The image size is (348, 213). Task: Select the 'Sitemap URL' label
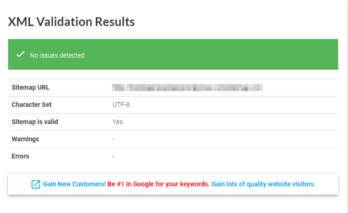(30, 88)
